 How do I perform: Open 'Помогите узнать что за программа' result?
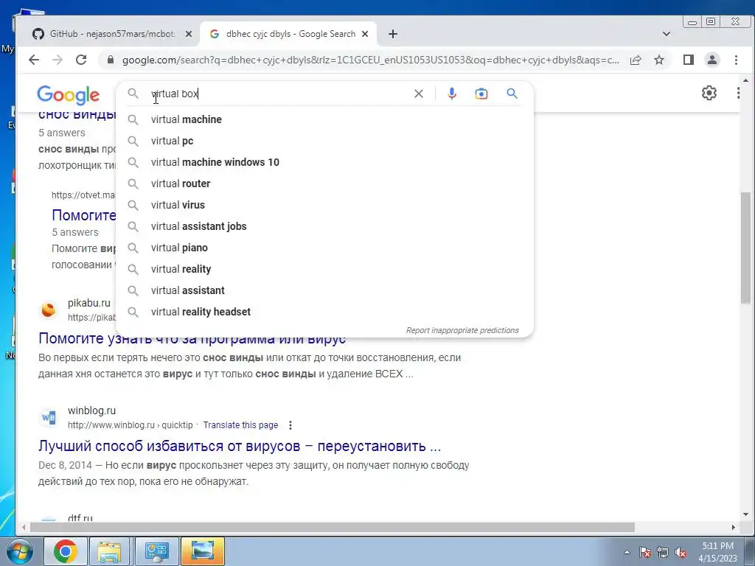coord(192,338)
